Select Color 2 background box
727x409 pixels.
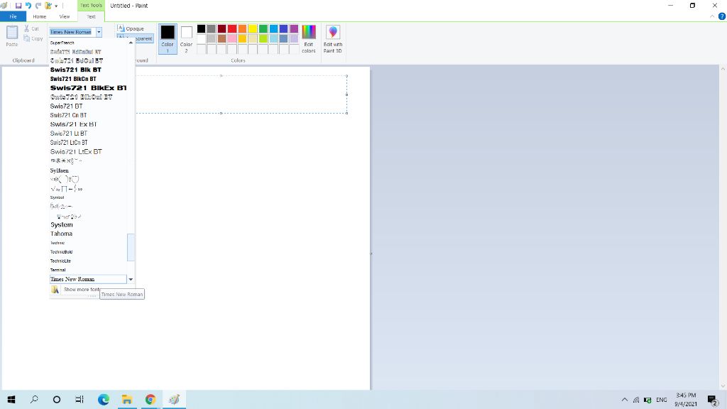(x=187, y=39)
